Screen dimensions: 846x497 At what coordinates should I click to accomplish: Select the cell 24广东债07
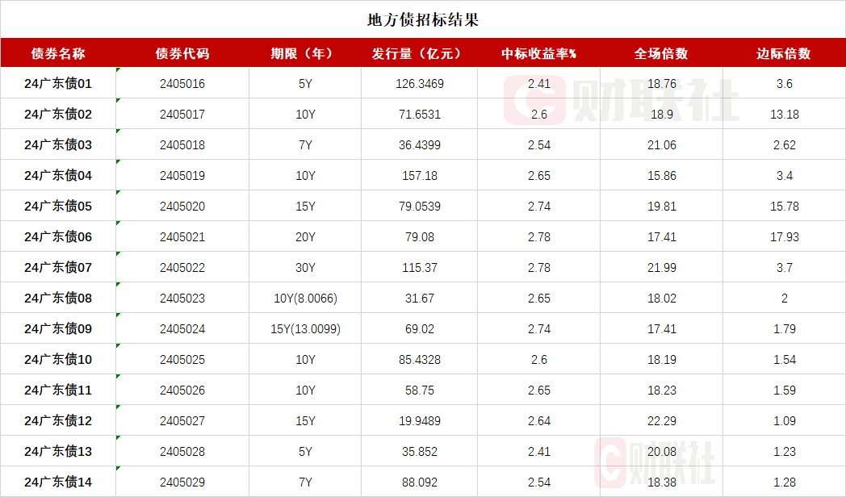(58, 268)
